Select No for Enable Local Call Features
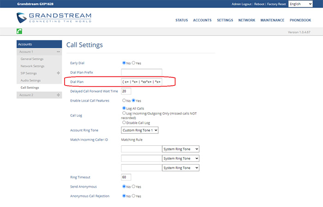This screenshot has width=323, height=207. (124, 100)
